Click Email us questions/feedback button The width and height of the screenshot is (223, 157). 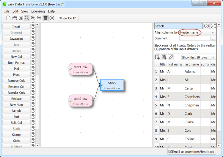pyautogui.click(x=191, y=152)
